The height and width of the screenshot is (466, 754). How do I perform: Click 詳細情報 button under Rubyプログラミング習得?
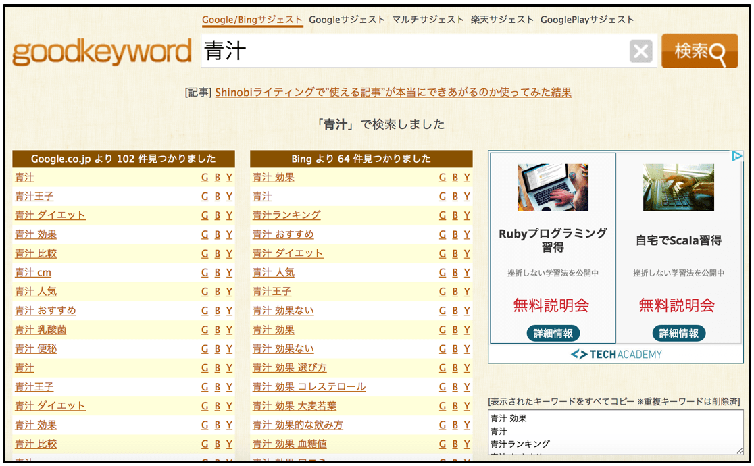(553, 333)
